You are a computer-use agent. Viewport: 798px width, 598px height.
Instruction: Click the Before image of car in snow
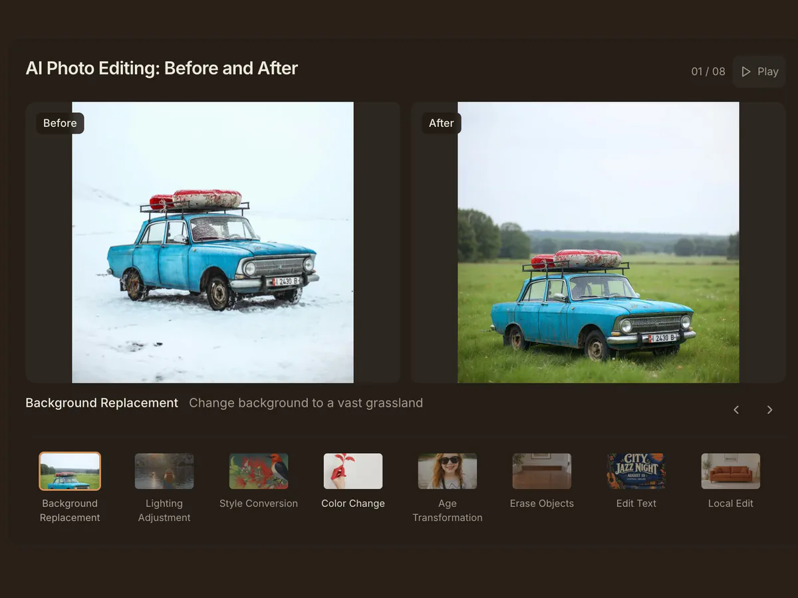[x=213, y=243]
